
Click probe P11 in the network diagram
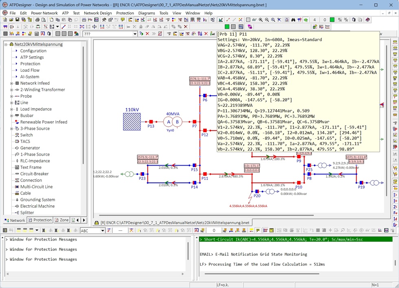tap(204, 174)
